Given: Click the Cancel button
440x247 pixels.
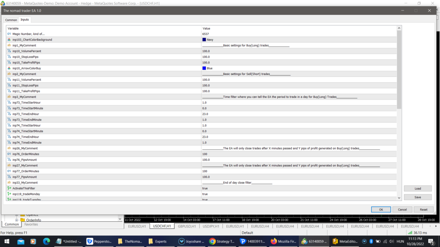Looking at the screenshot, I should 402,209.
